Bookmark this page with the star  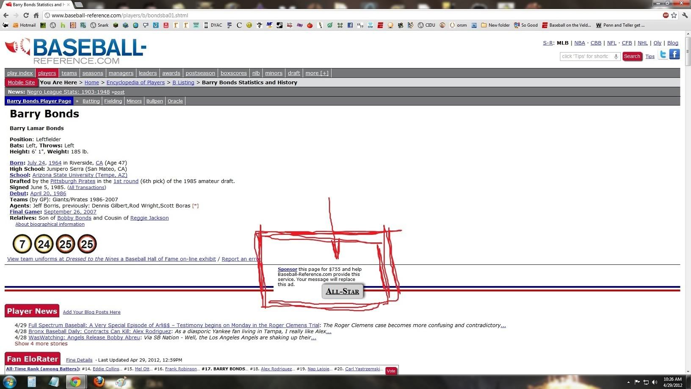pos(674,15)
